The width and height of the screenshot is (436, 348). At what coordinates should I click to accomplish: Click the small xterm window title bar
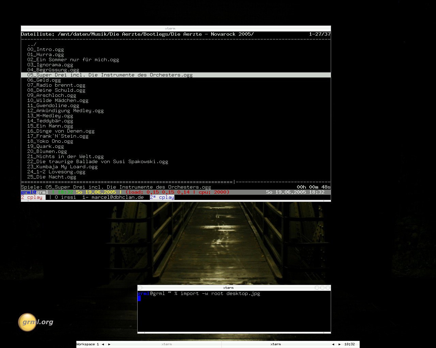point(228,288)
